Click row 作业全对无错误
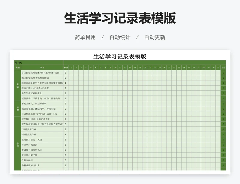 click(42, 145)
